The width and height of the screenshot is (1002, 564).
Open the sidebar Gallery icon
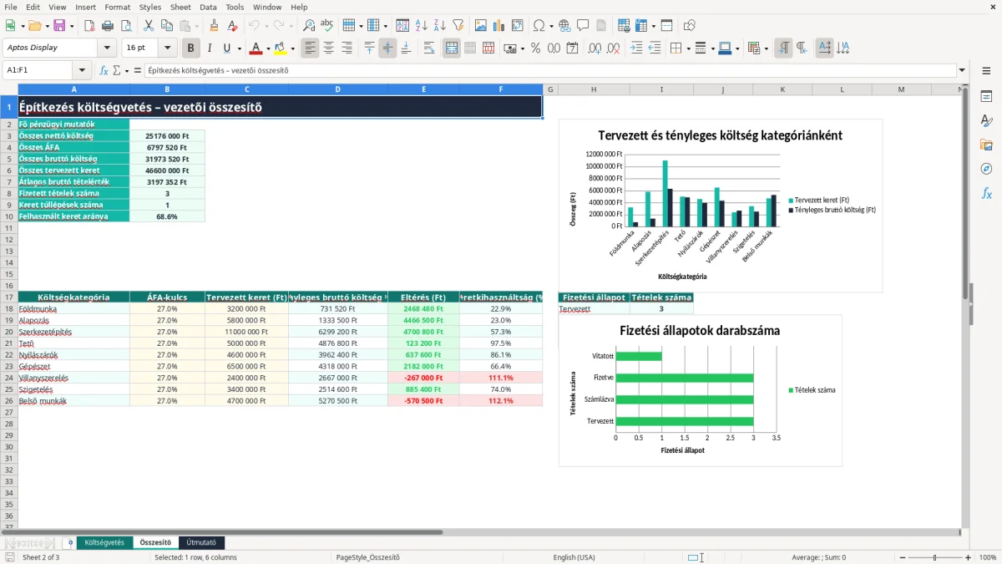(986, 145)
